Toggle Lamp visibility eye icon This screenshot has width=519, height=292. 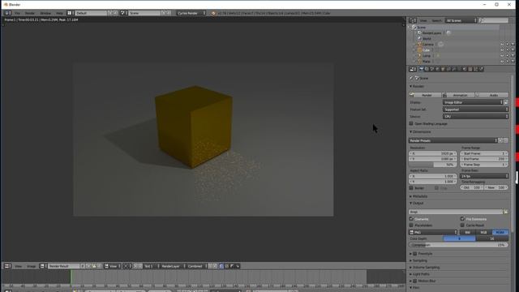[x=502, y=56]
